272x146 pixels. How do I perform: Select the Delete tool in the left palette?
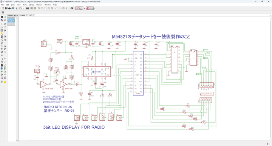pyautogui.click(x=2, y=37)
